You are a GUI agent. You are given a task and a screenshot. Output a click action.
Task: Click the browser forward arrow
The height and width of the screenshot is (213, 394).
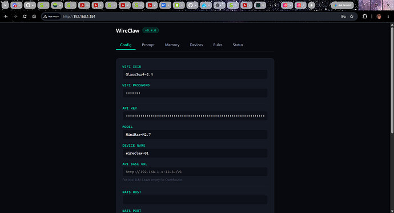[x=15, y=17]
